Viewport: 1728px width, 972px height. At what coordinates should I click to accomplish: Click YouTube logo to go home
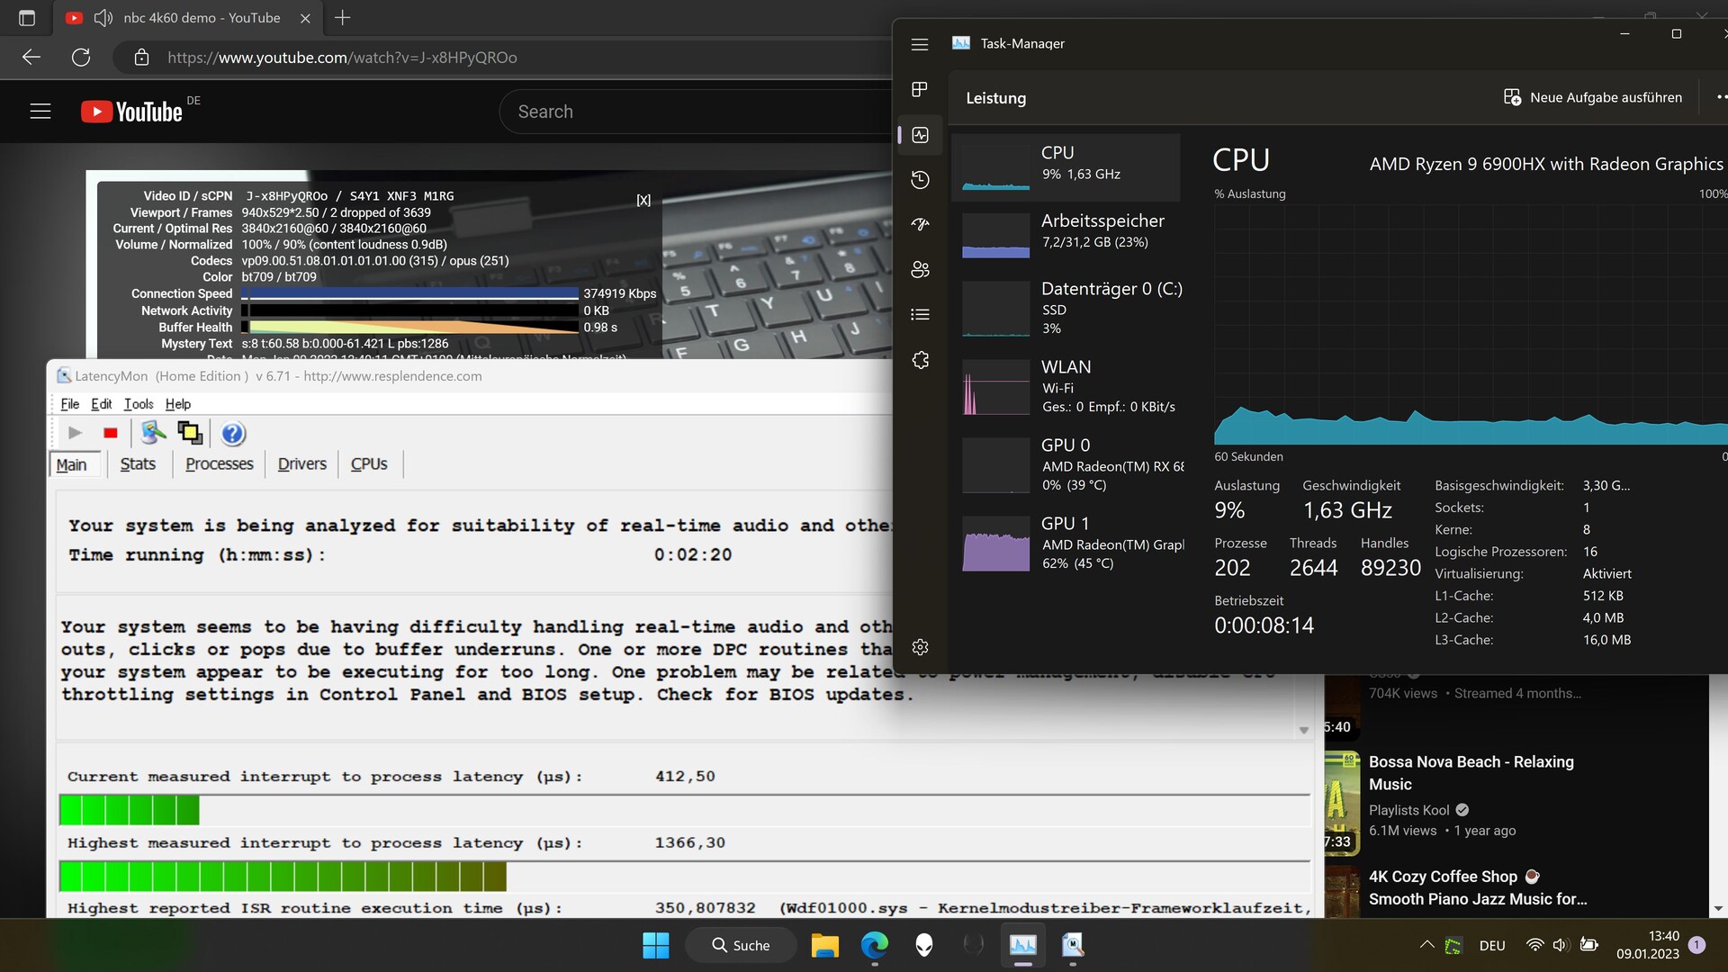(131, 112)
